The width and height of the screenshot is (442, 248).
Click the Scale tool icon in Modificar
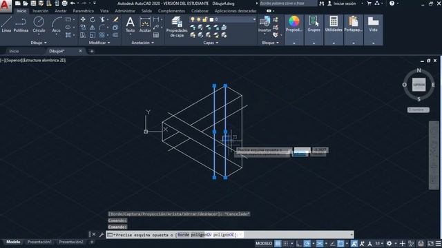tap(93, 35)
